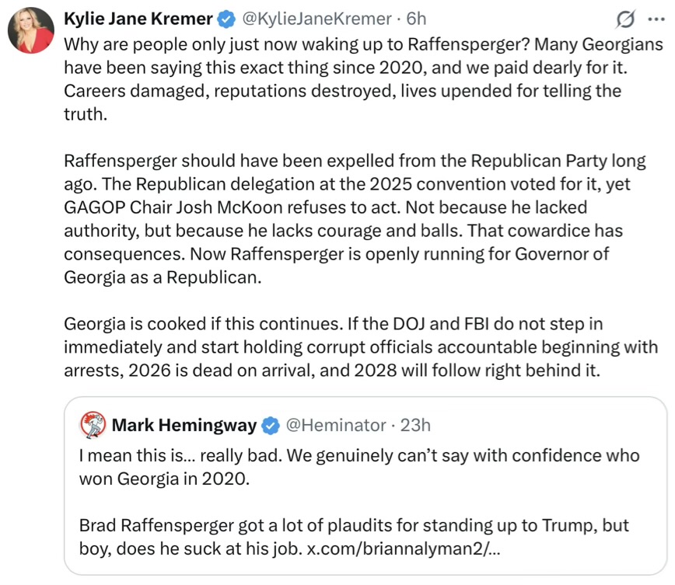Click the @Heminator handle

point(336,426)
